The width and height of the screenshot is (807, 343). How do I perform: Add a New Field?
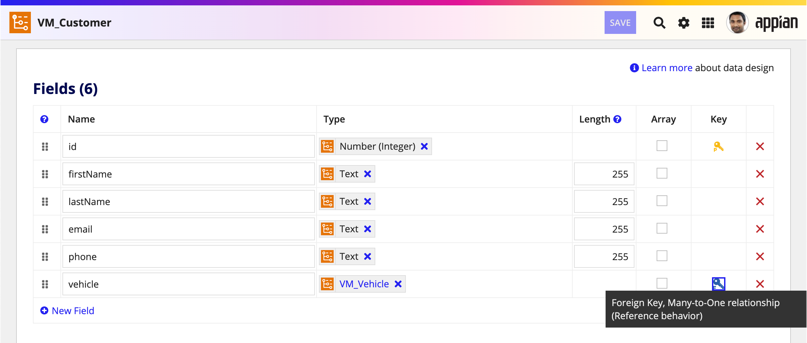[67, 311]
